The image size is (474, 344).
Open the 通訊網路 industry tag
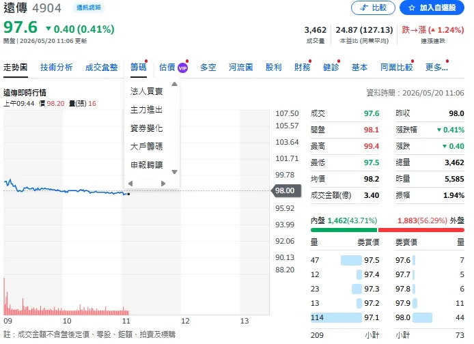[89, 8]
